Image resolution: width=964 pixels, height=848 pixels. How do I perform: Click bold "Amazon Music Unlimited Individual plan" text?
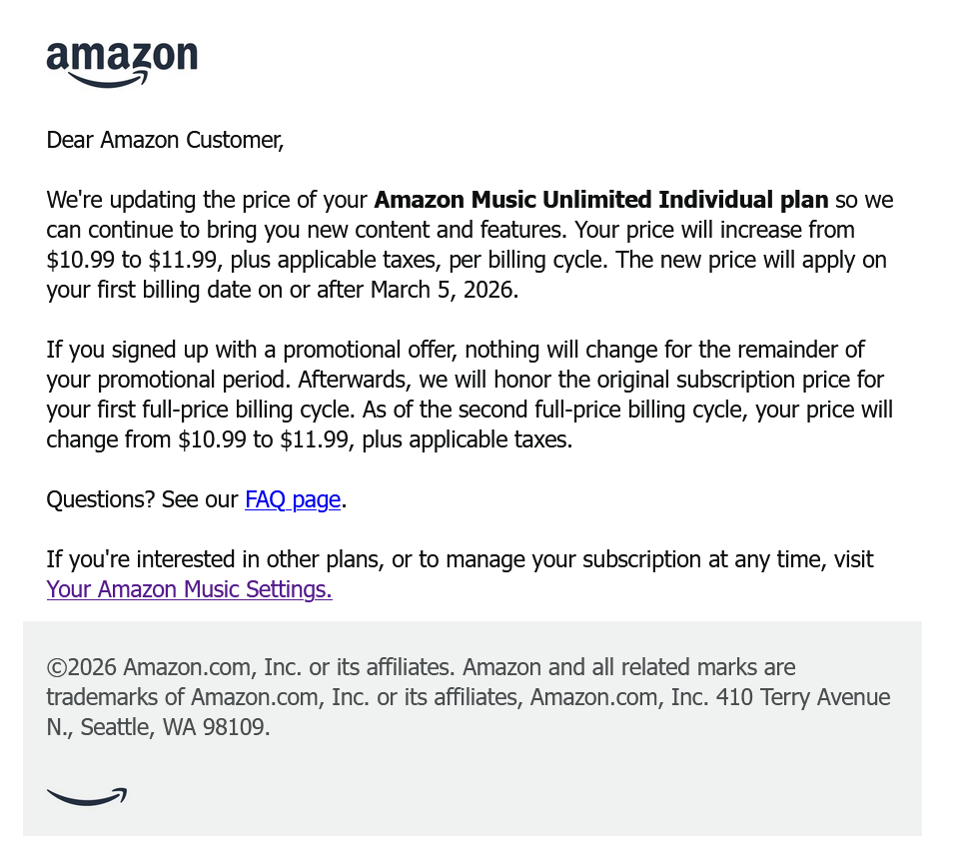[600, 200]
